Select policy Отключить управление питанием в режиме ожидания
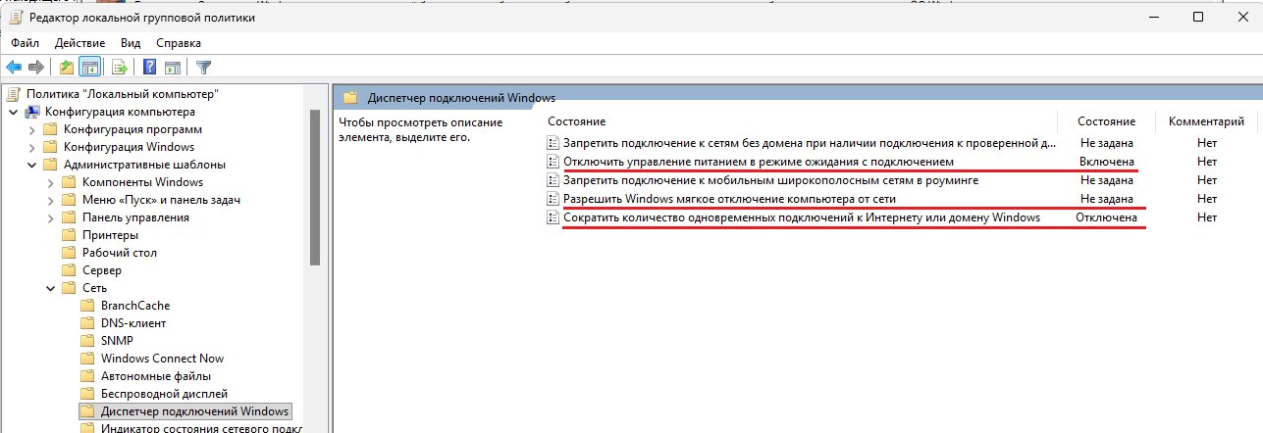Viewport: 1263px width, 433px height. [758, 162]
